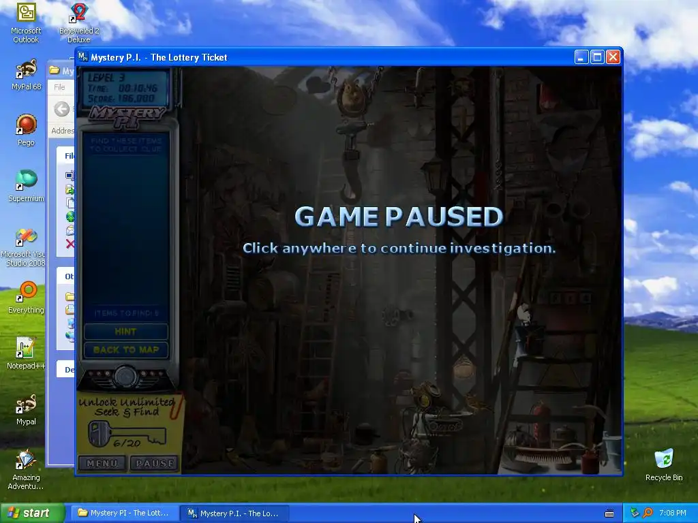Click the BACK TO MAP button
The width and height of the screenshot is (698, 523).
click(125, 350)
